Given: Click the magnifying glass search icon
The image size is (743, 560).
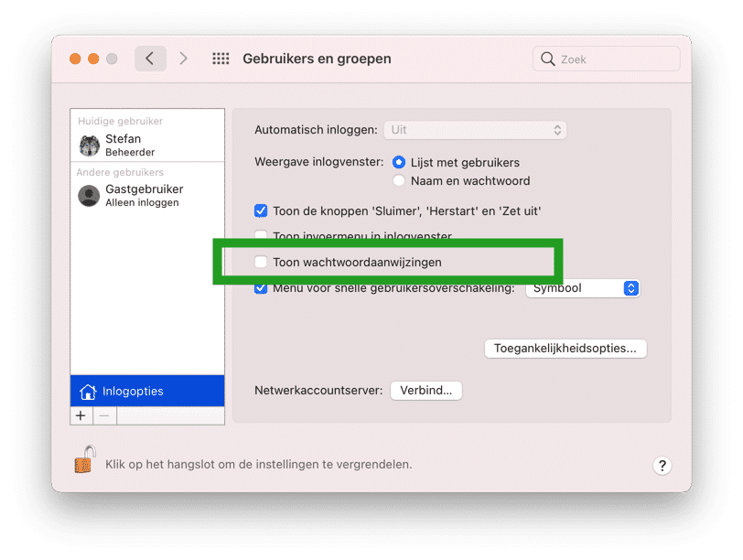Looking at the screenshot, I should [x=547, y=59].
